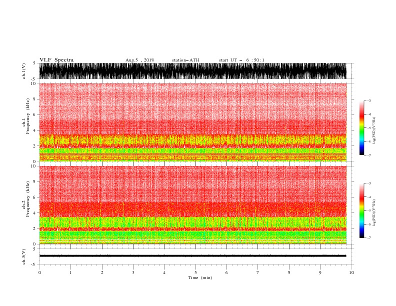396x306 pixels.
Task: Click the ch.1 spectrogram color scale bar
Action: coord(361,128)
